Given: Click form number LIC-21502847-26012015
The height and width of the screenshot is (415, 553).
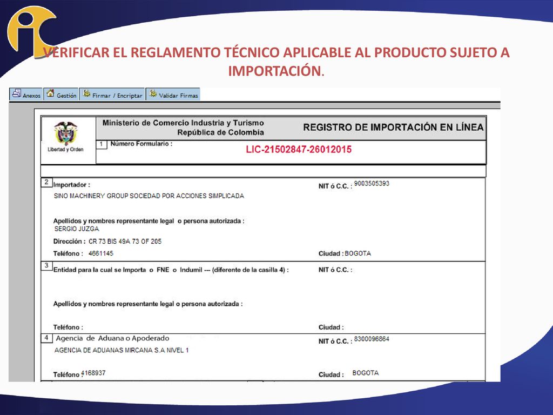Looking at the screenshot, I should pos(299,149).
